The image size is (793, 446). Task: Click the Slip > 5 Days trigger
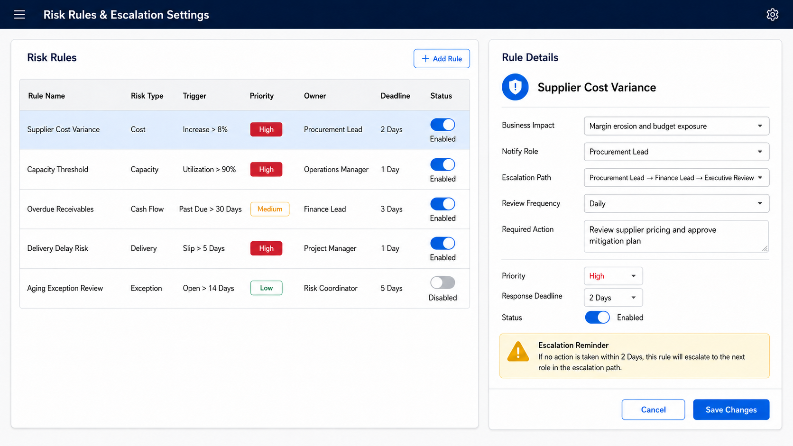click(204, 248)
